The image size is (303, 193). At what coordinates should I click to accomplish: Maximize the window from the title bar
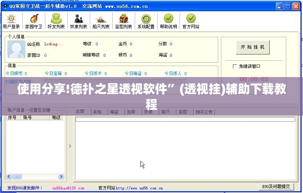point(288,6)
